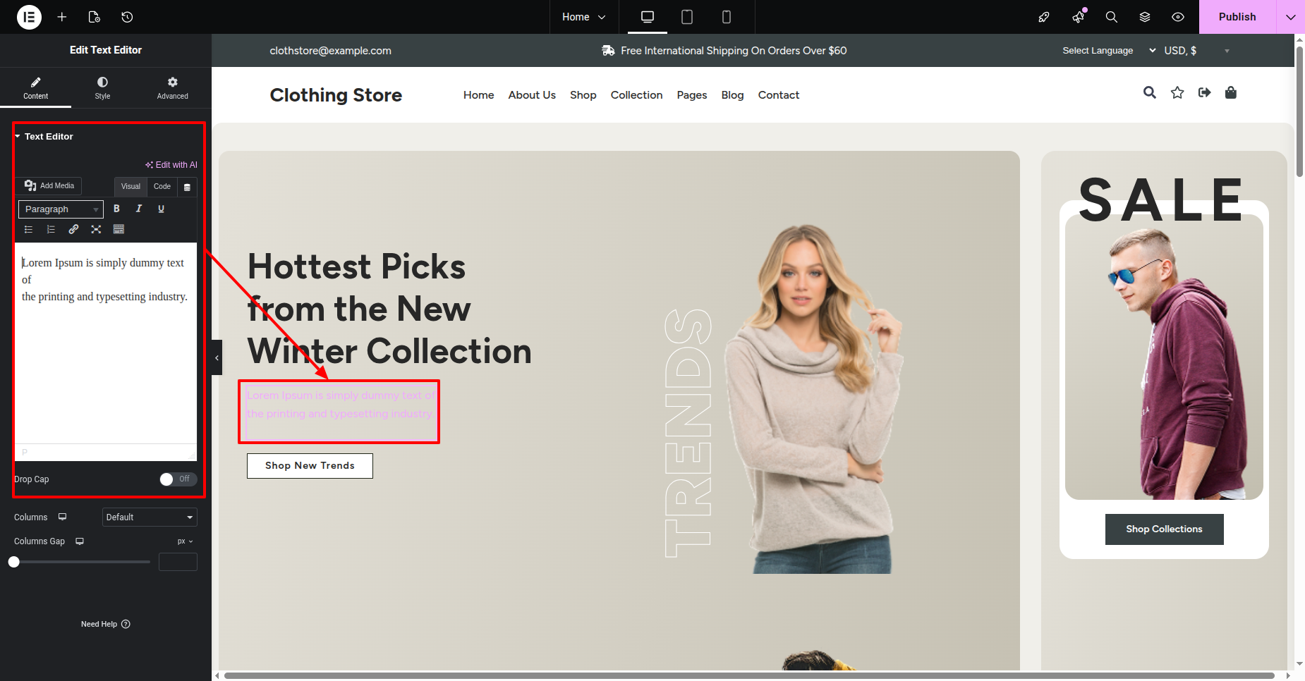Switch to mobile portrait view icon
This screenshot has height=681, width=1305.
click(726, 17)
